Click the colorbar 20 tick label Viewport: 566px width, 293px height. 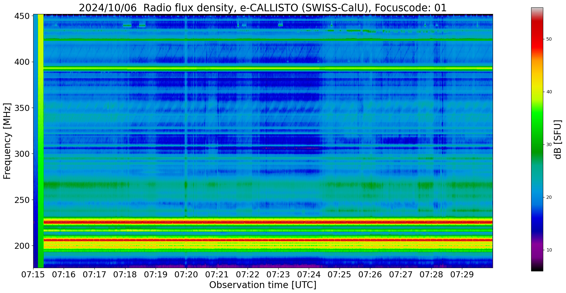point(549,197)
